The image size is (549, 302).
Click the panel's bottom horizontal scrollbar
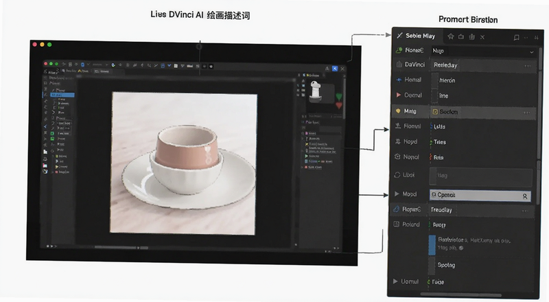[x=460, y=294]
